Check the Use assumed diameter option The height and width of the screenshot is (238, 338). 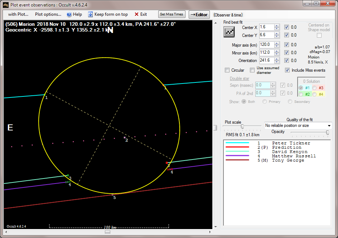[252, 70]
